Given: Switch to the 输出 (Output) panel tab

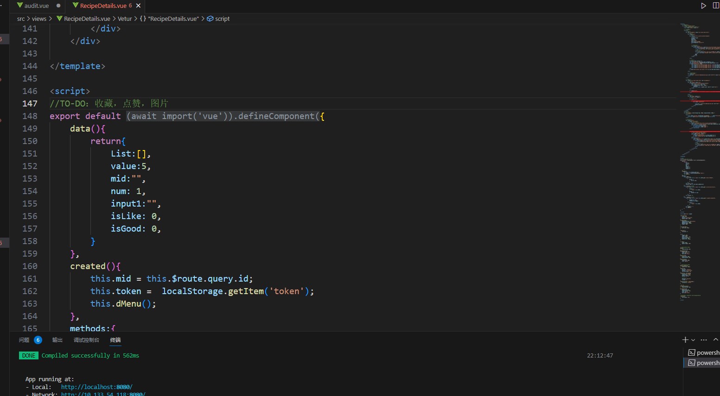Looking at the screenshot, I should click(x=57, y=340).
